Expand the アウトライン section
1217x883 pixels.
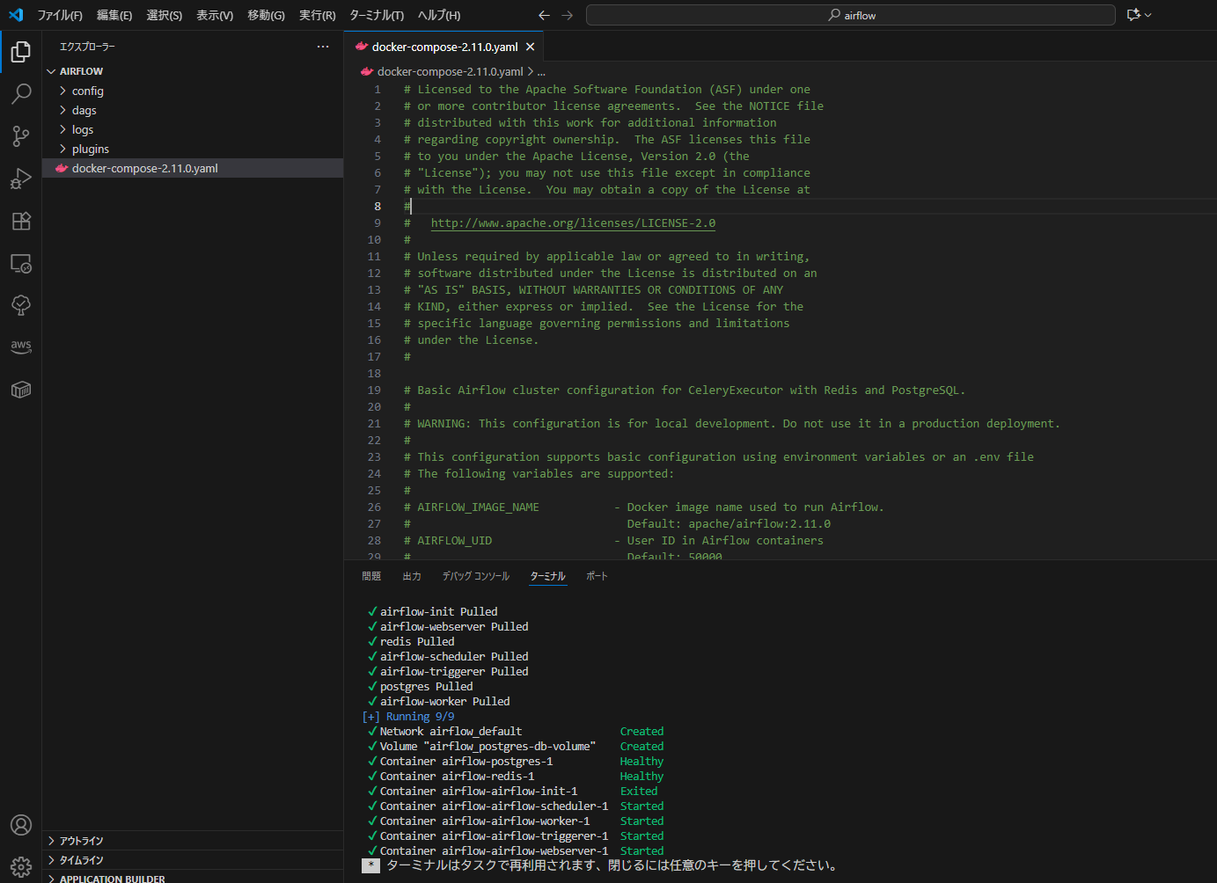[193, 841]
